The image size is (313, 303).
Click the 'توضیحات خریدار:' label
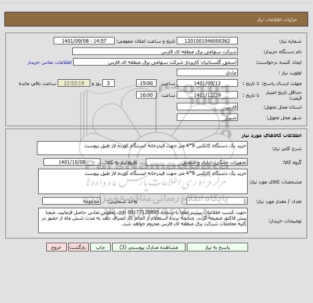[285, 221]
